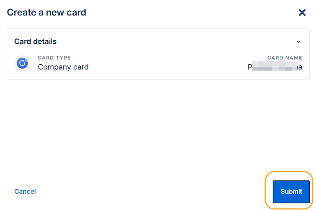Click the circular arrows card type icon
Screen dimensions: 316x210
tap(22, 63)
